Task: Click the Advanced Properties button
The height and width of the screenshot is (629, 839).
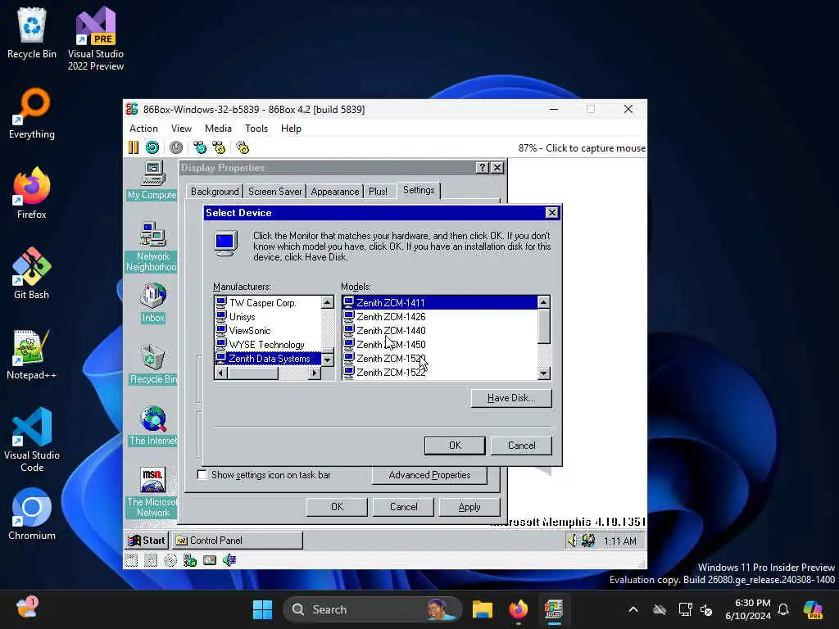Action: tap(429, 475)
